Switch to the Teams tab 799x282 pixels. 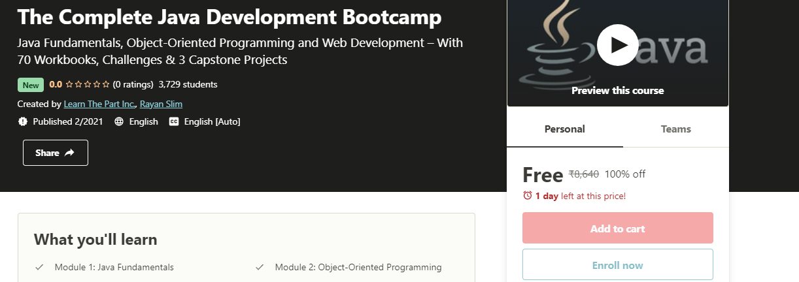[676, 129]
